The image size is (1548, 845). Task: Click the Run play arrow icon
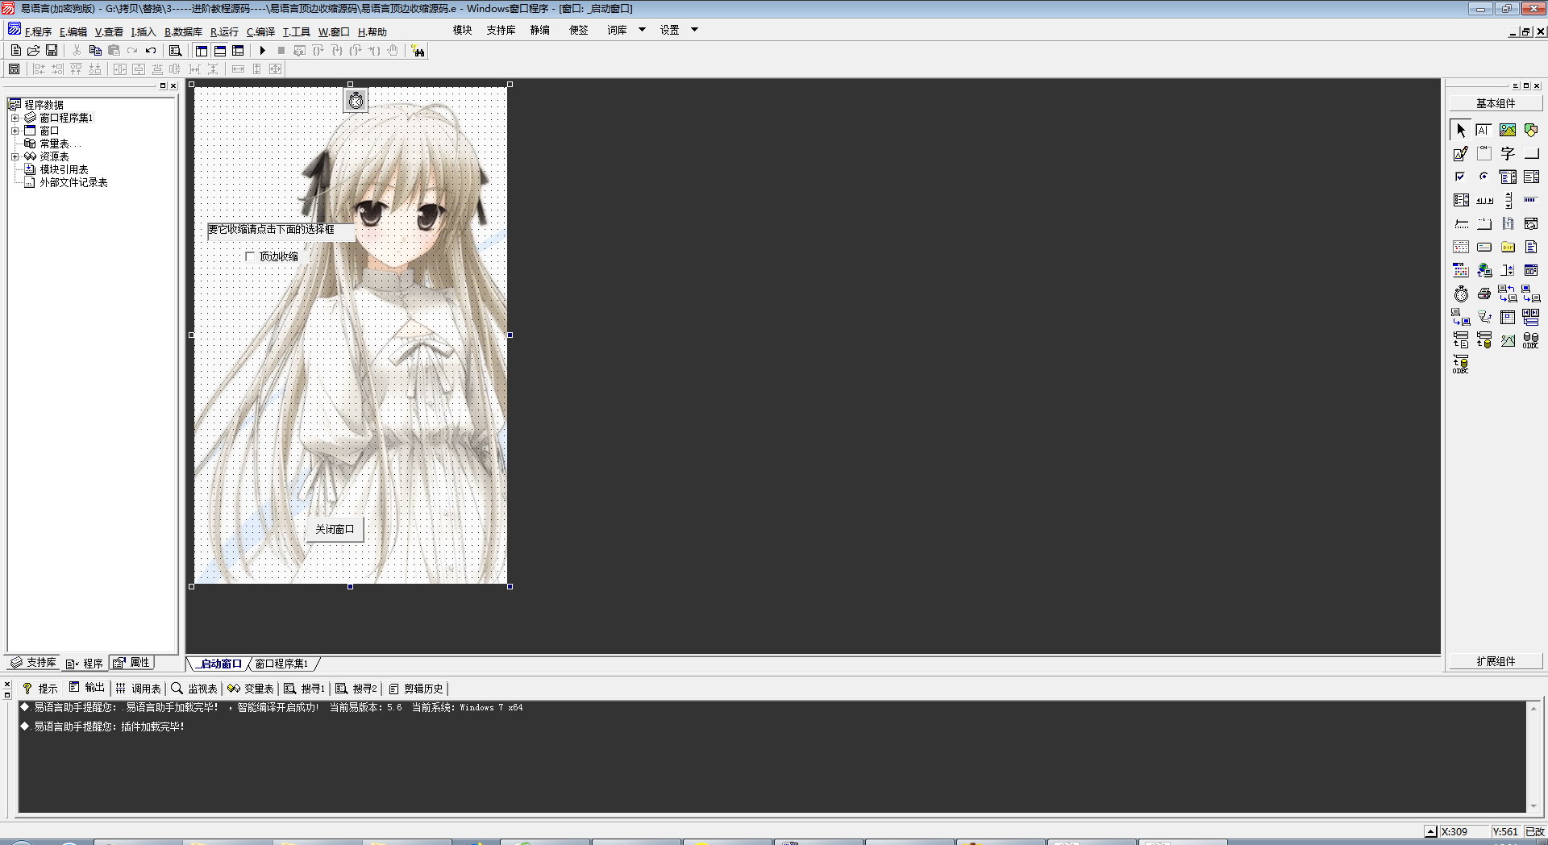(263, 51)
